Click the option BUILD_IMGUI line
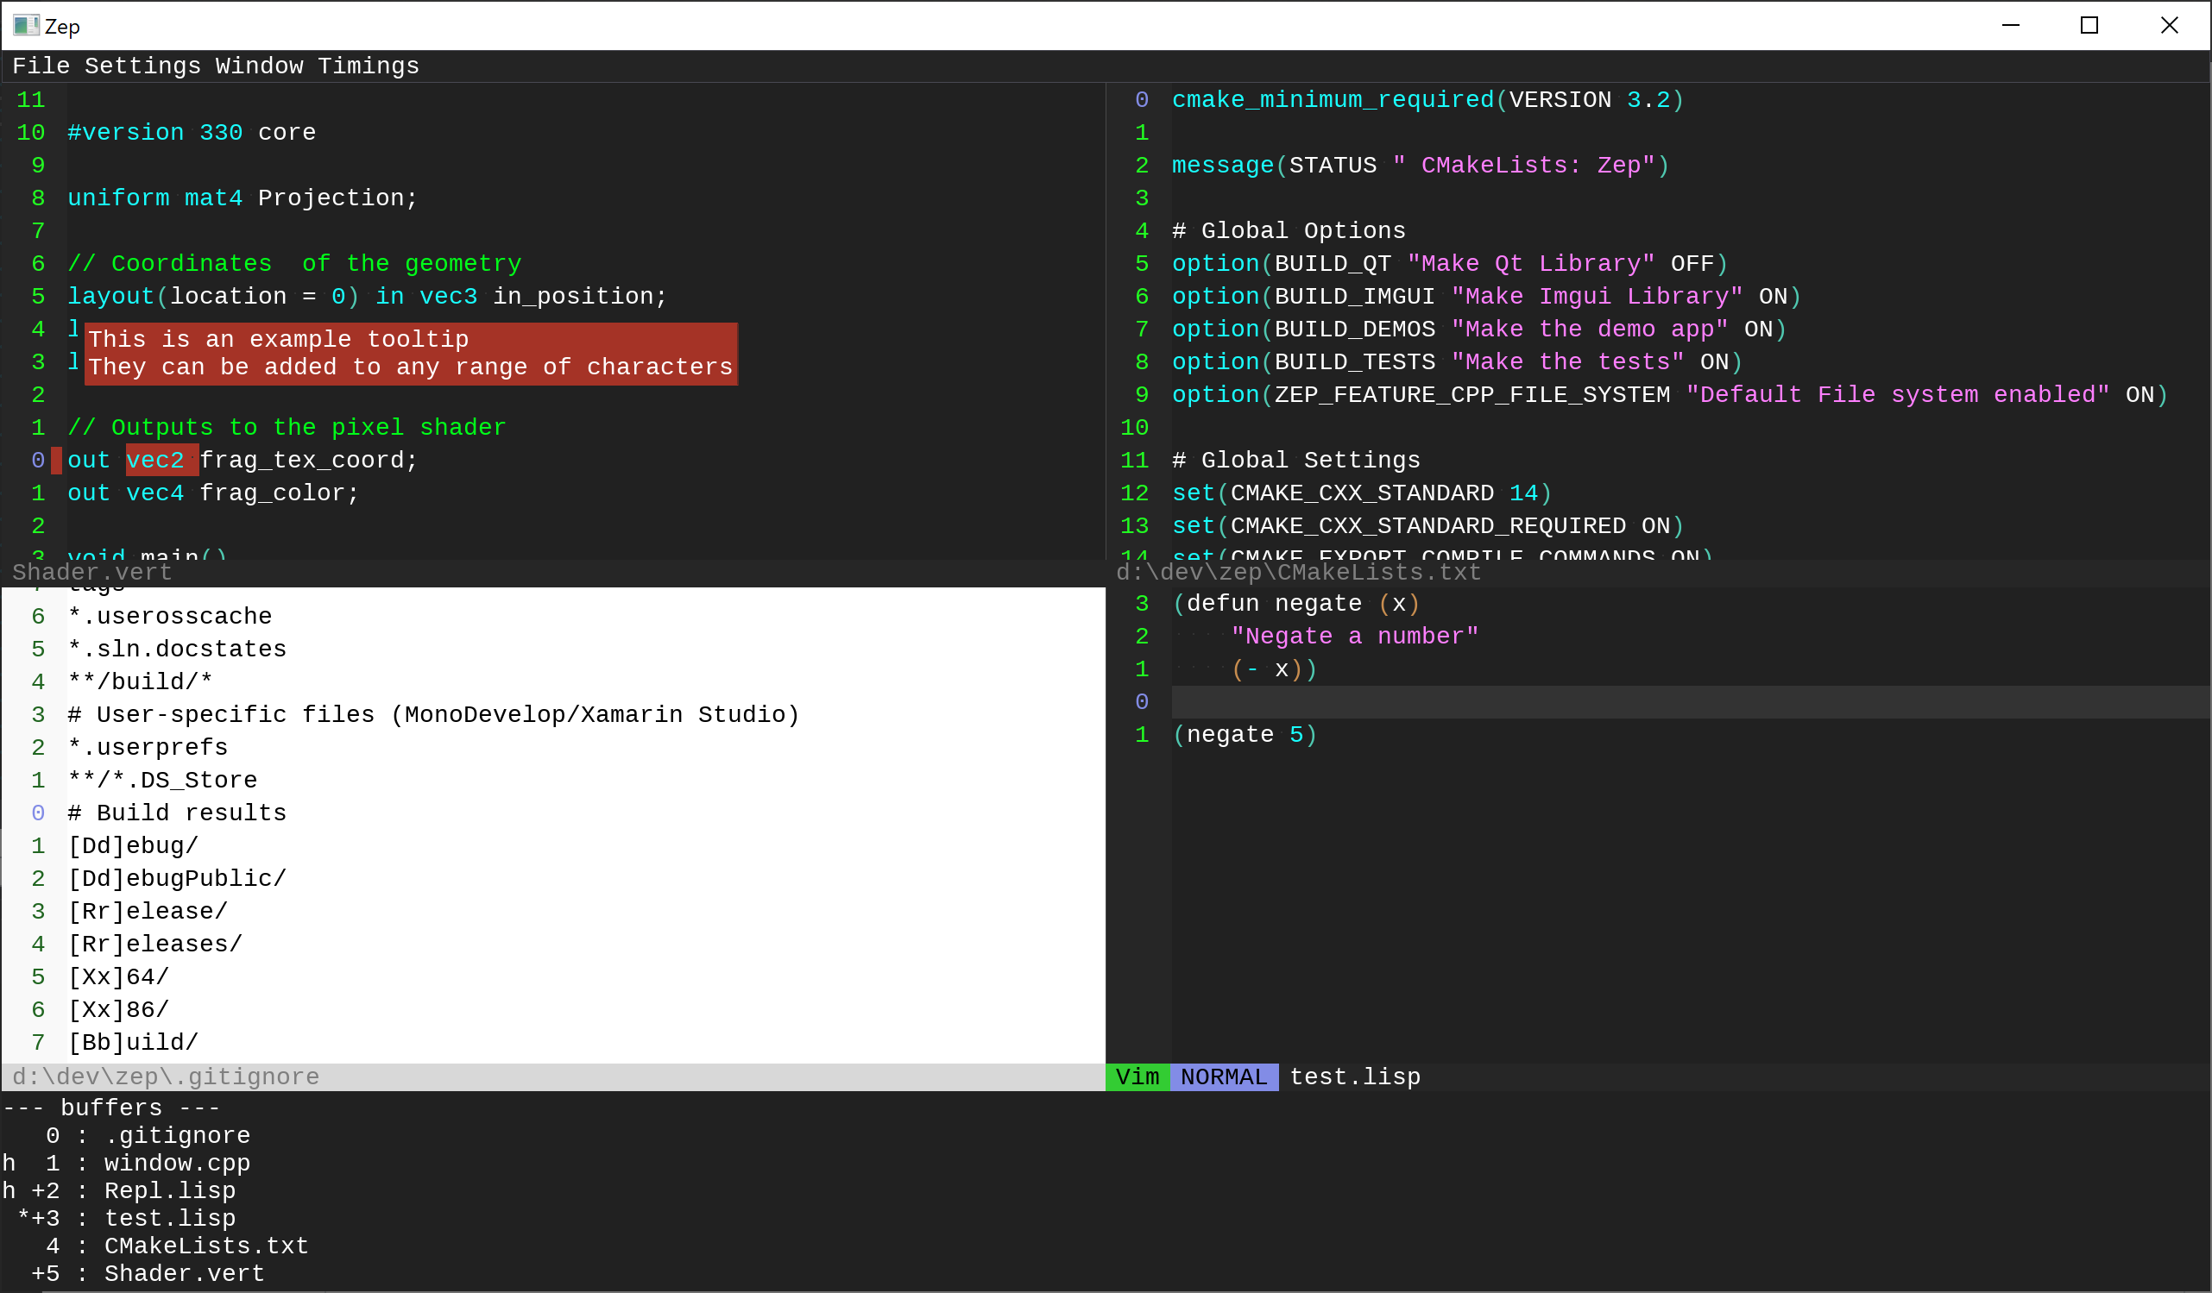This screenshot has height=1293, width=2212. pyautogui.click(x=1485, y=297)
